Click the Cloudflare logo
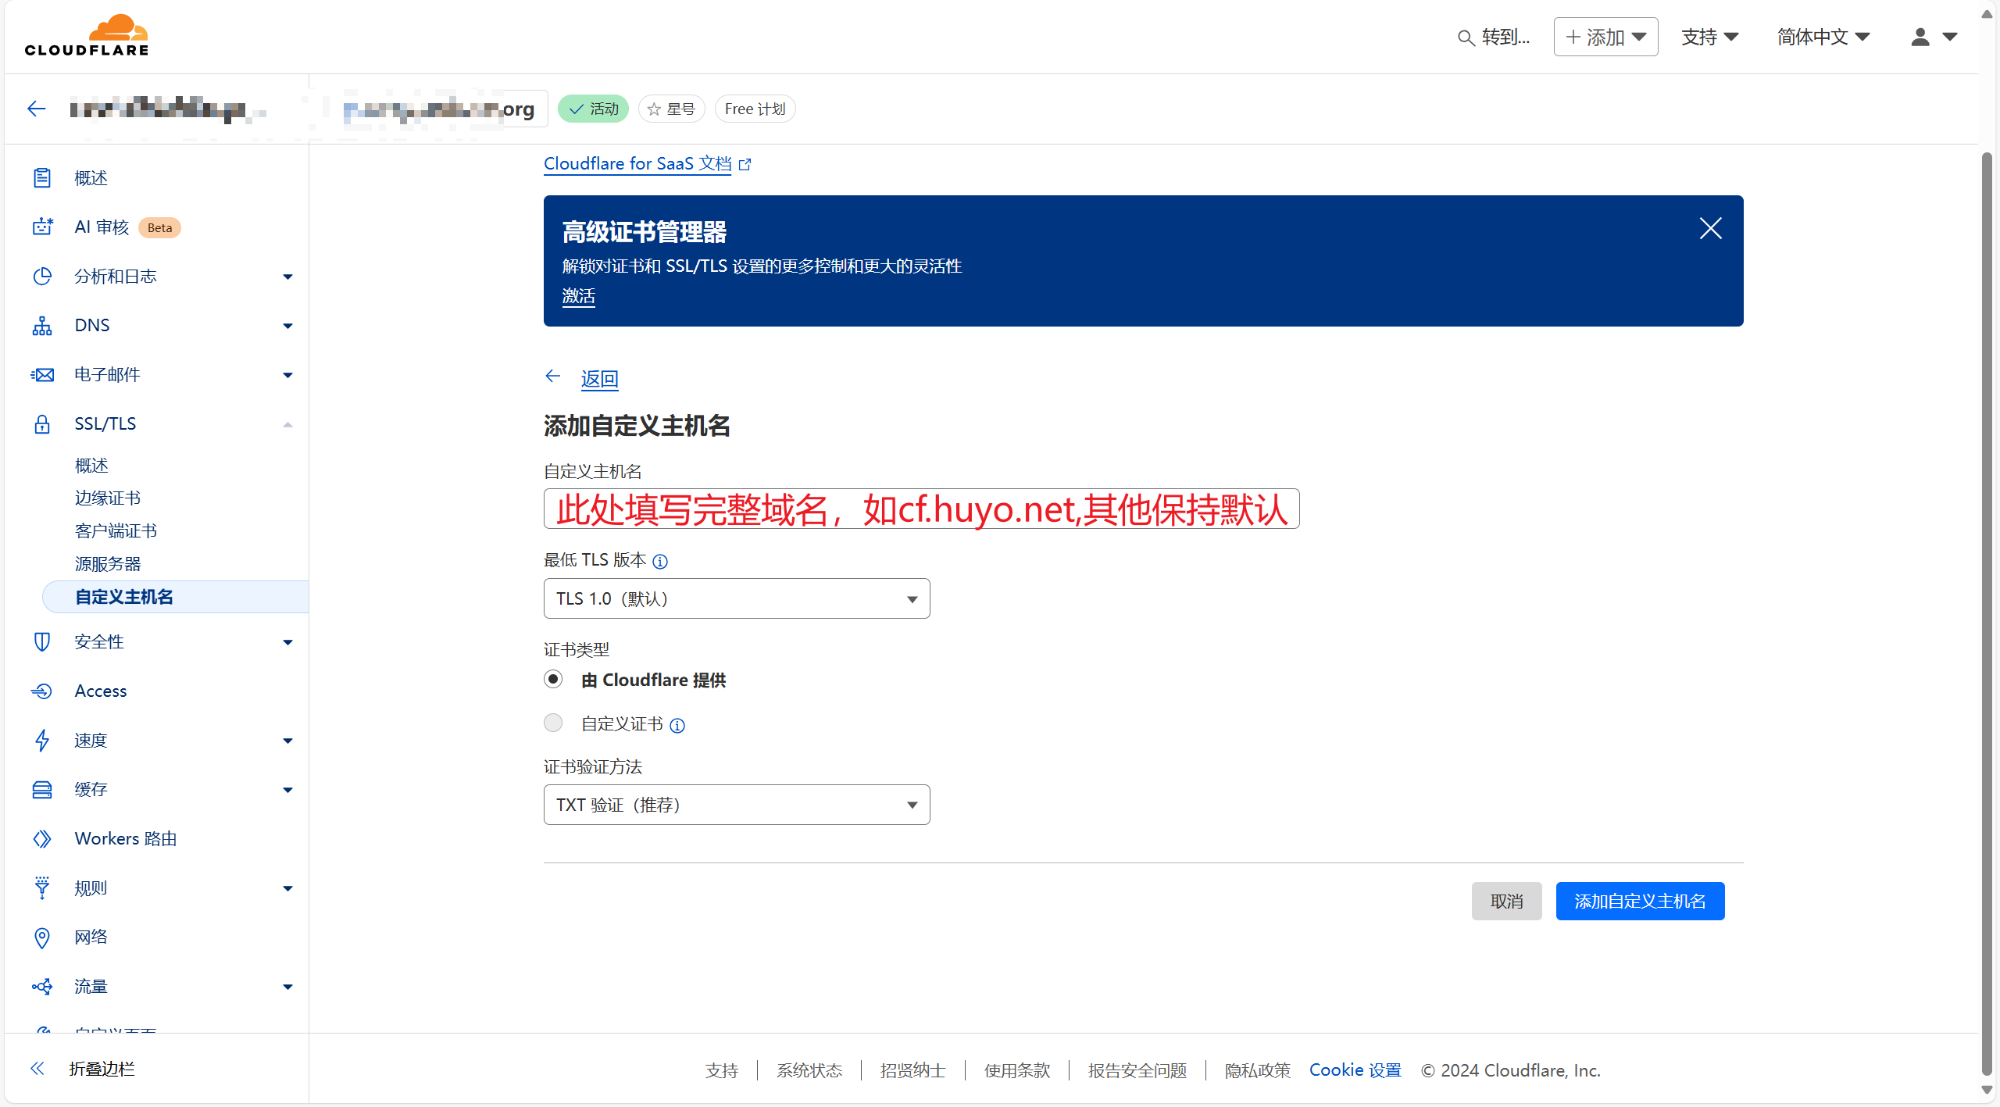Viewport: 2000px width, 1107px height. point(86,35)
